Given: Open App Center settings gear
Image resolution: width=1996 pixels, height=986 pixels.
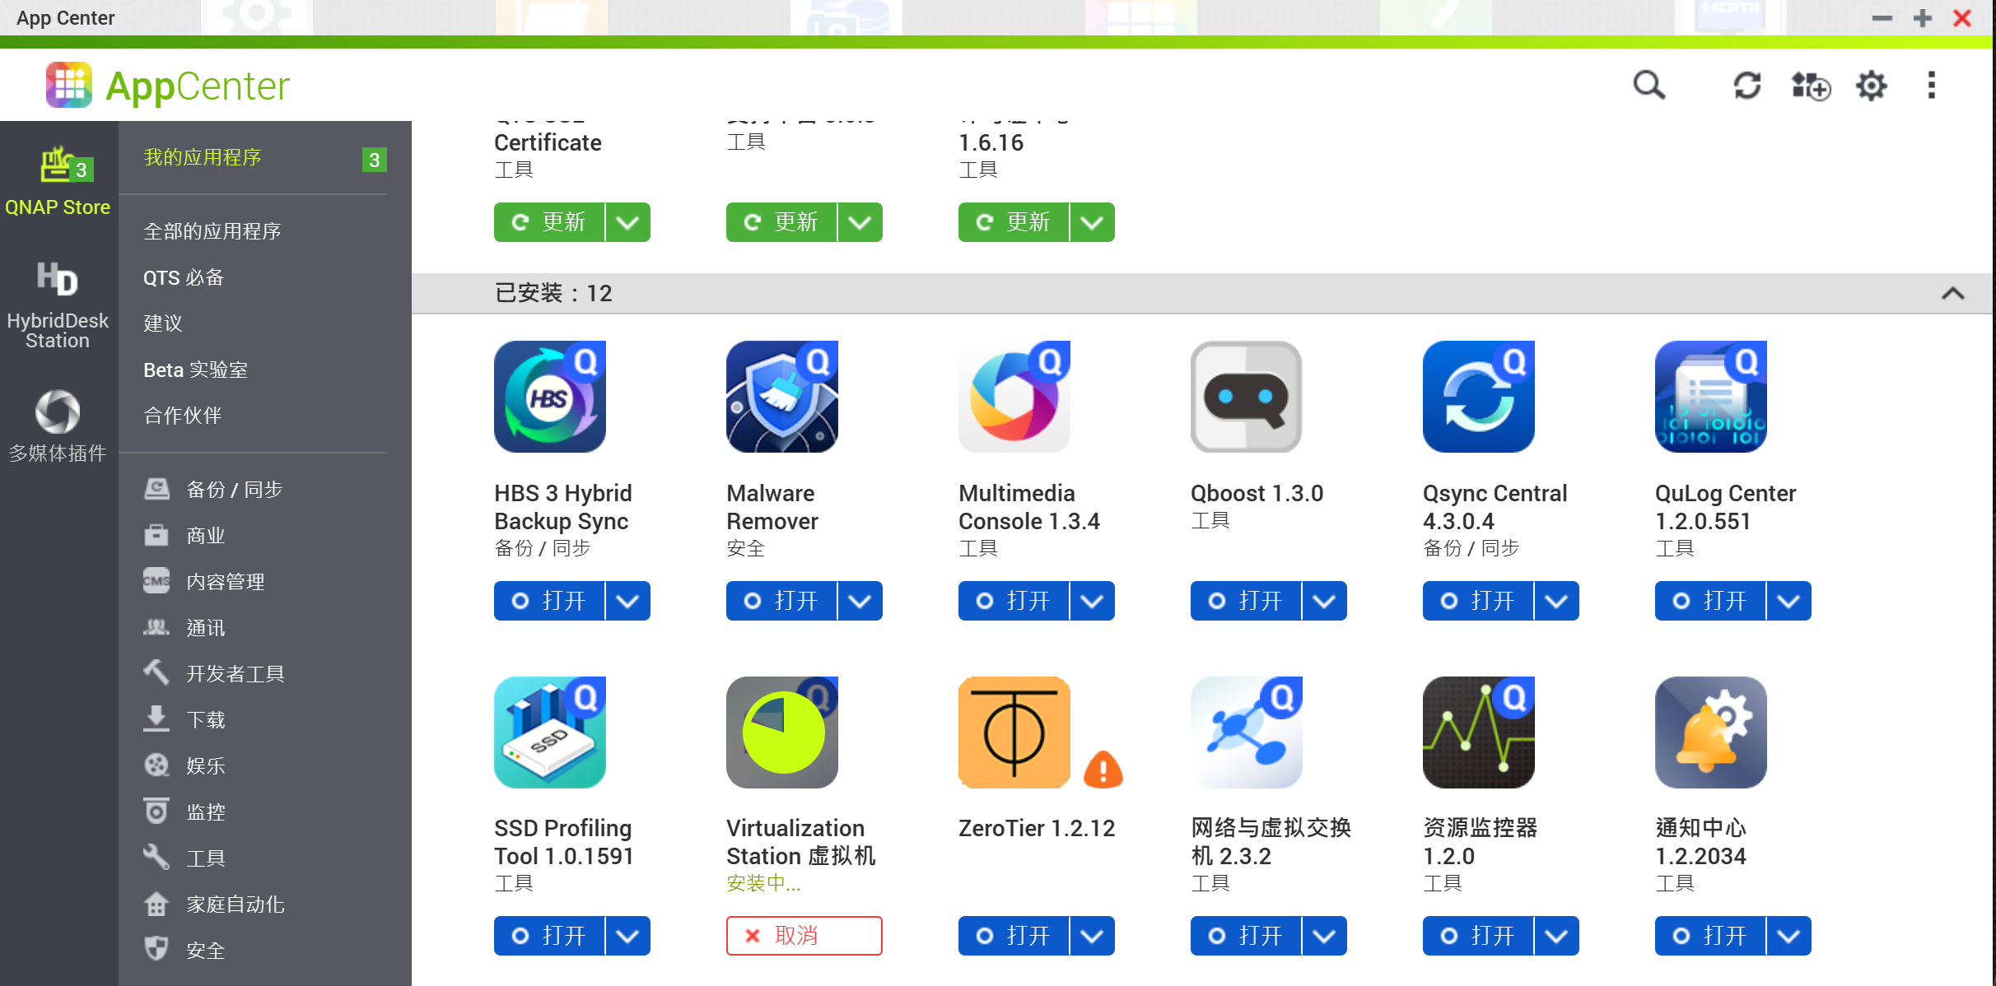Looking at the screenshot, I should [x=1871, y=86].
